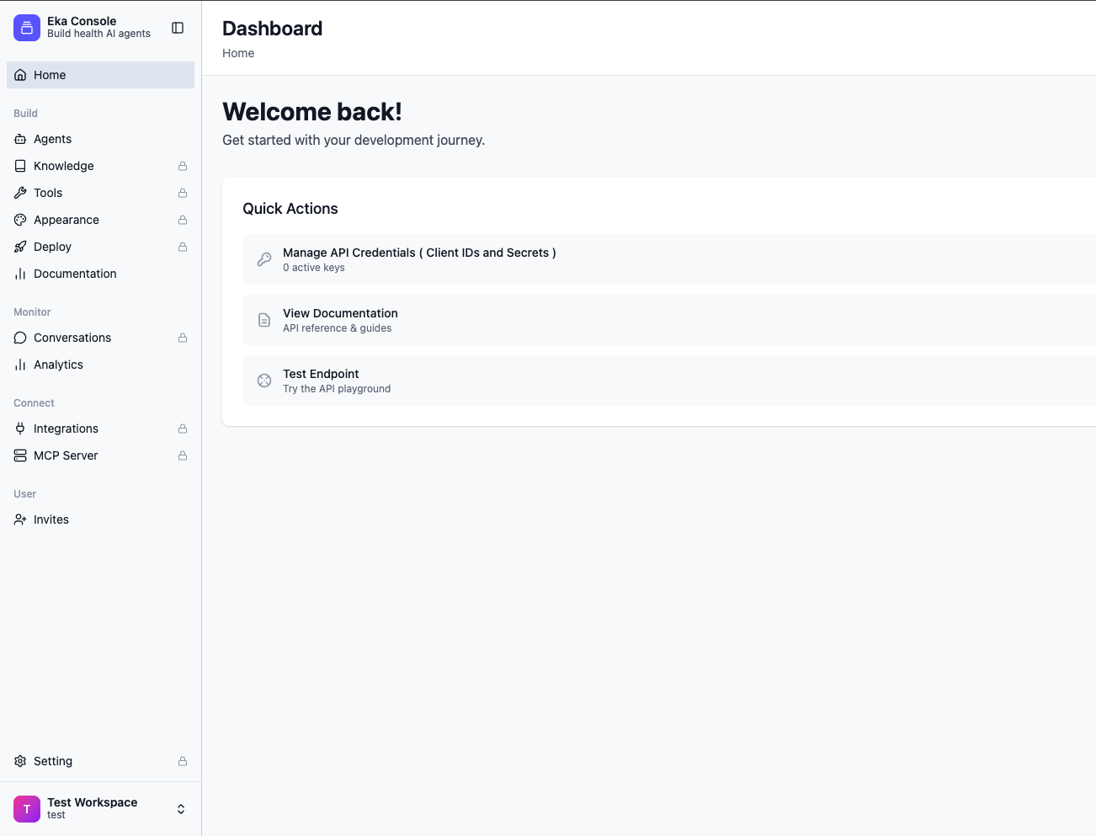Click the Documentation chart icon
The width and height of the screenshot is (1096, 836).
click(x=20, y=274)
